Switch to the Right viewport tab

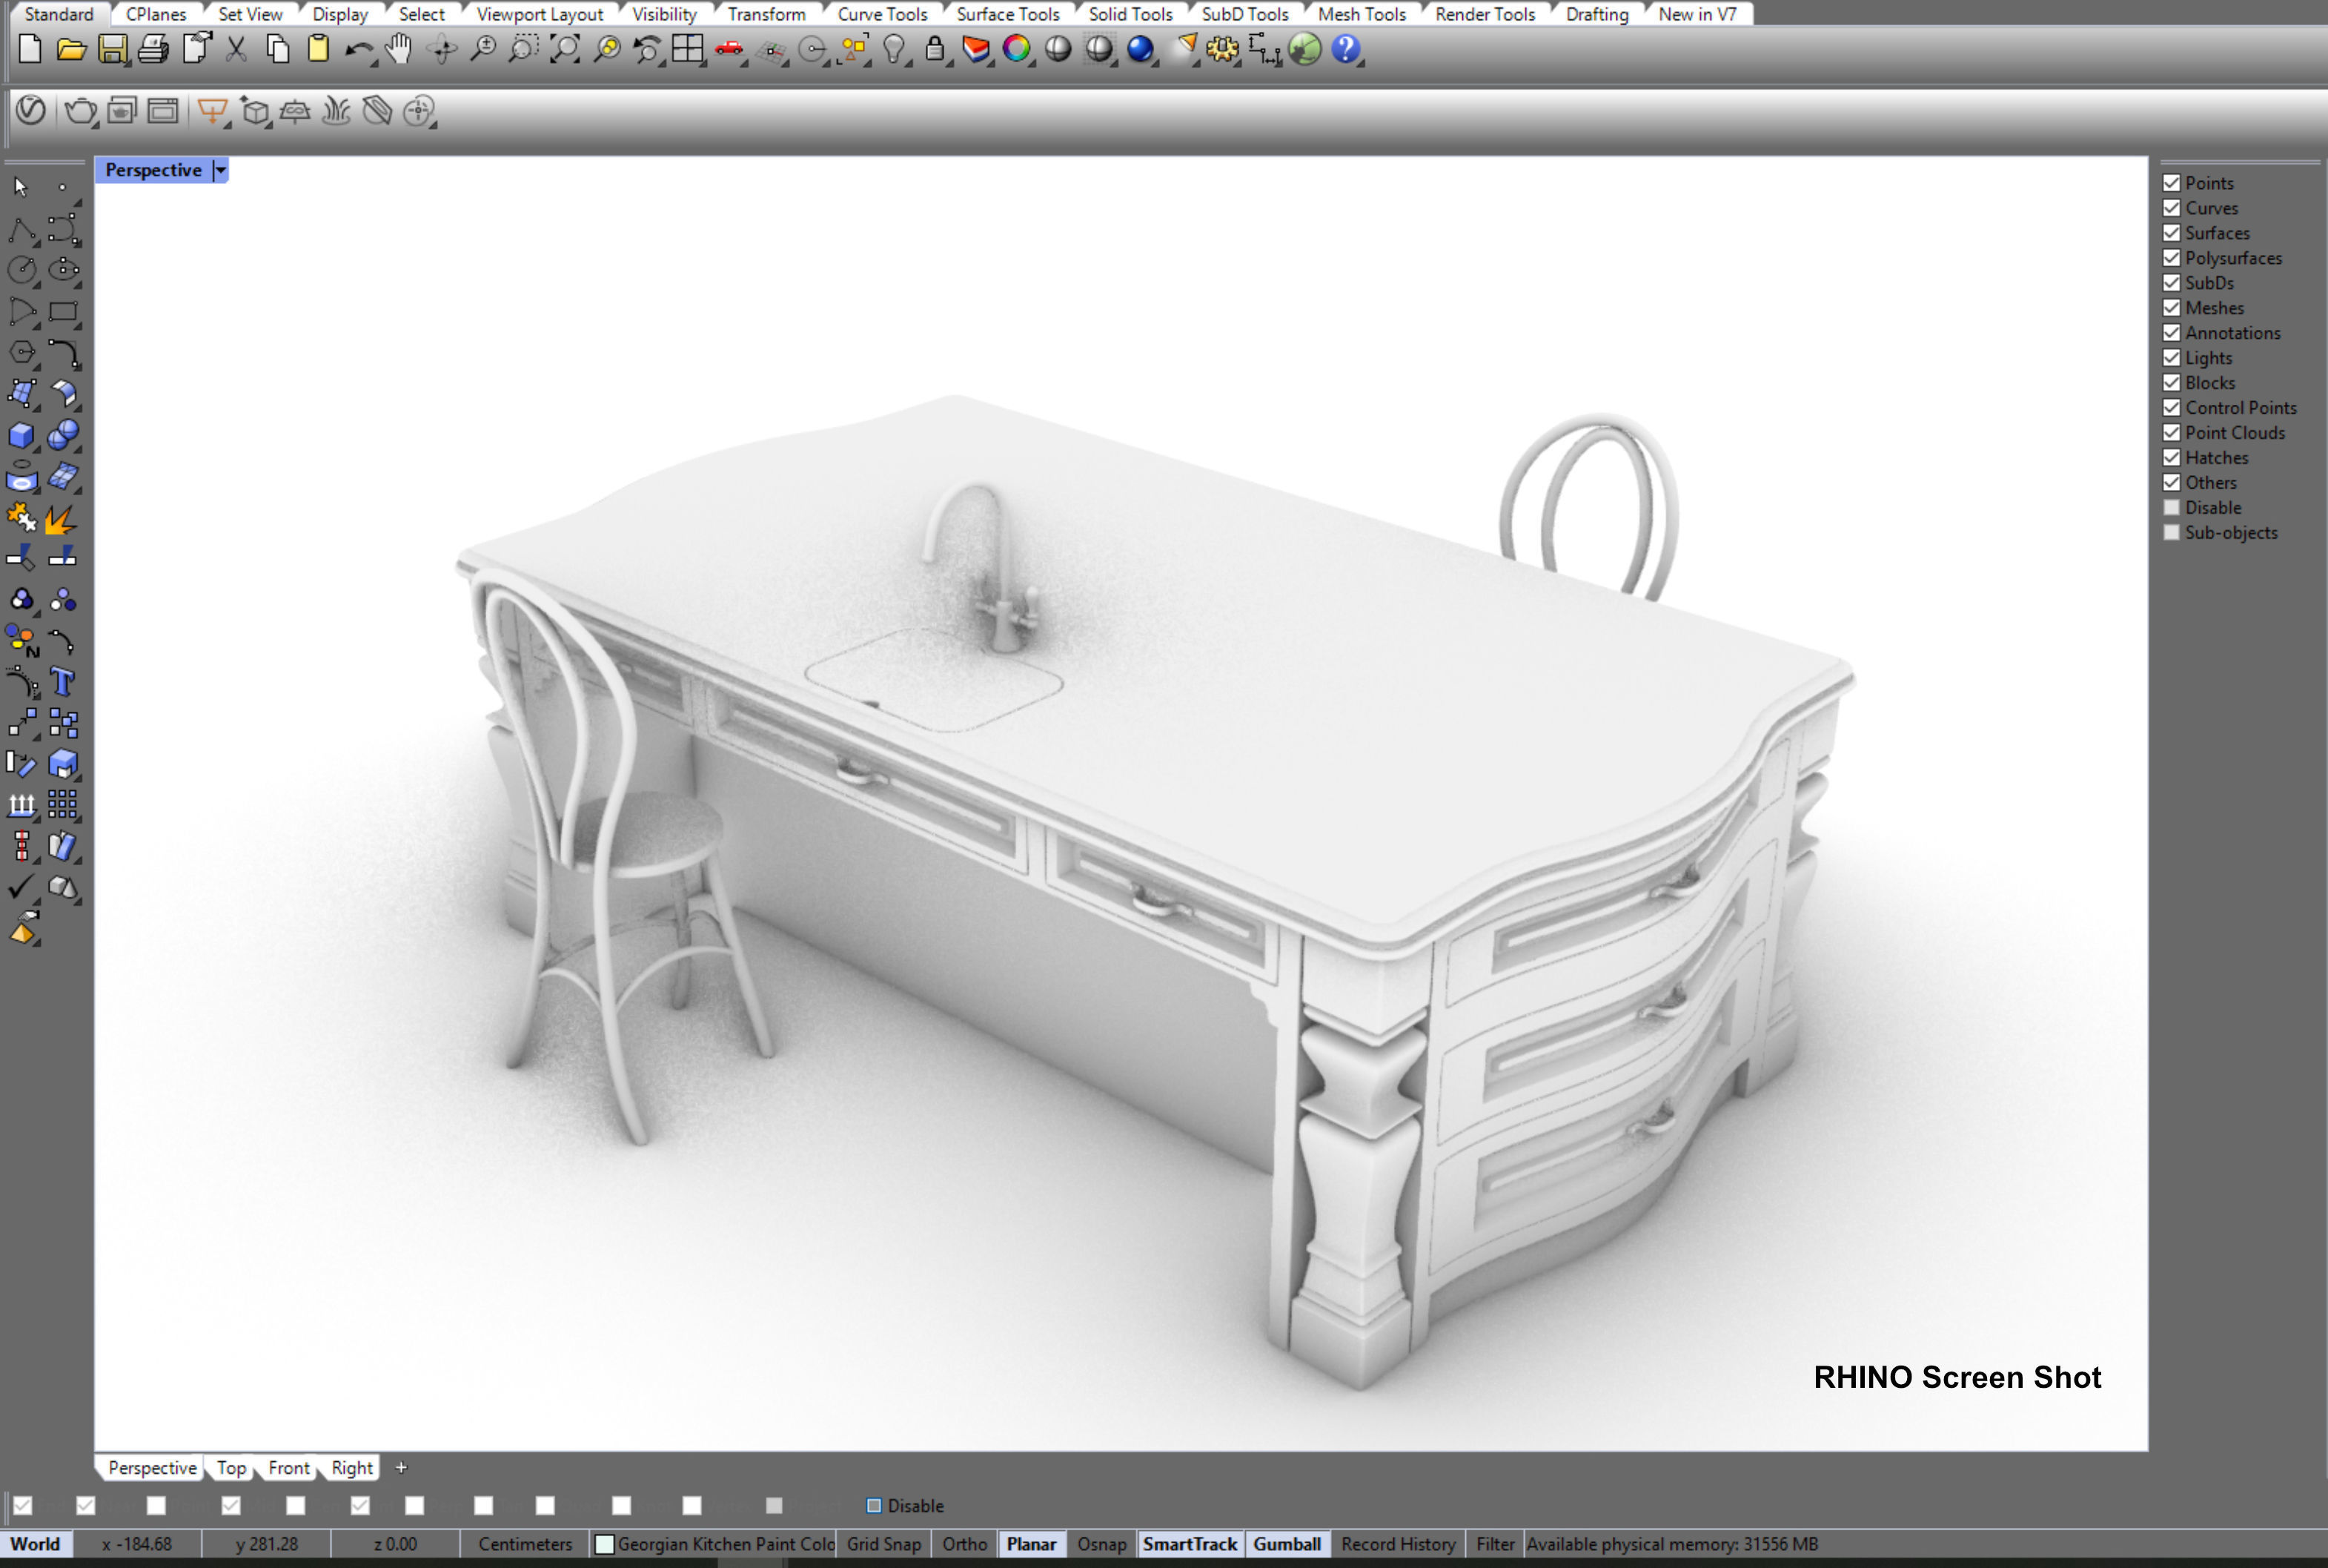352,1467
